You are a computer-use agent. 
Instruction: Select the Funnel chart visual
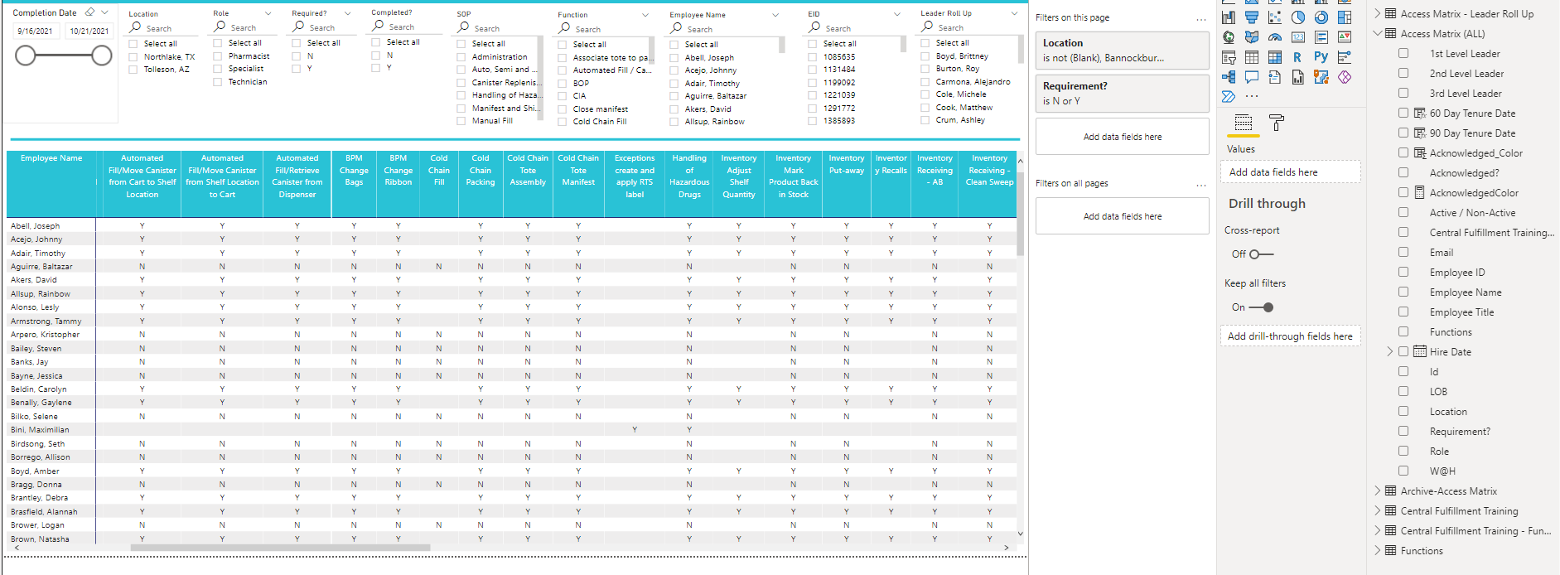coord(1252,17)
